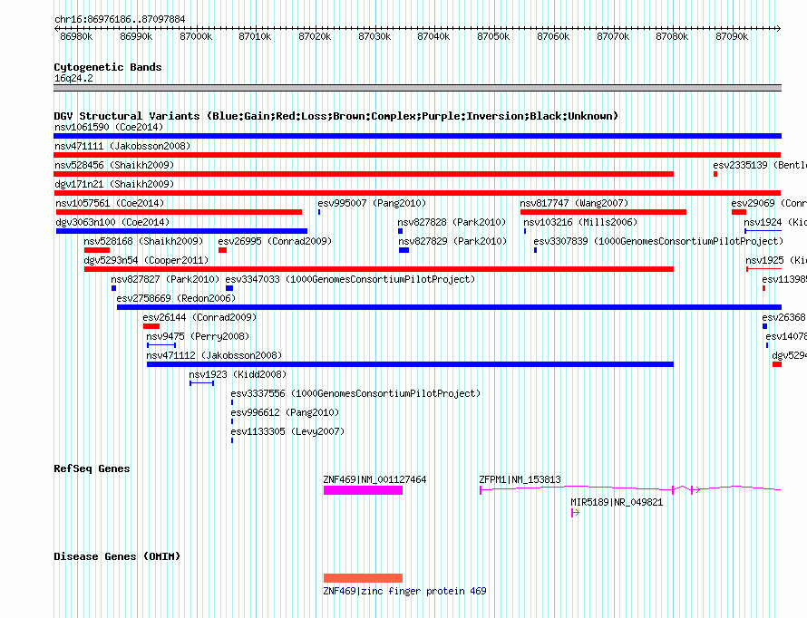Select the dgv3063n100 (Coe2014) blue bar
This screenshot has height=618, width=807.
pyautogui.click(x=181, y=231)
